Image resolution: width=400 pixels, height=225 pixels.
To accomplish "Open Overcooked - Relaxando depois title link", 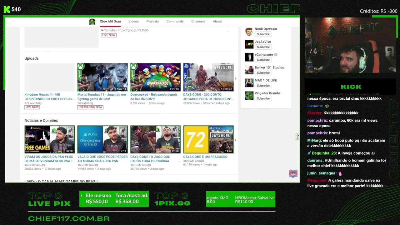I will pyautogui.click(x=154, y=97).
